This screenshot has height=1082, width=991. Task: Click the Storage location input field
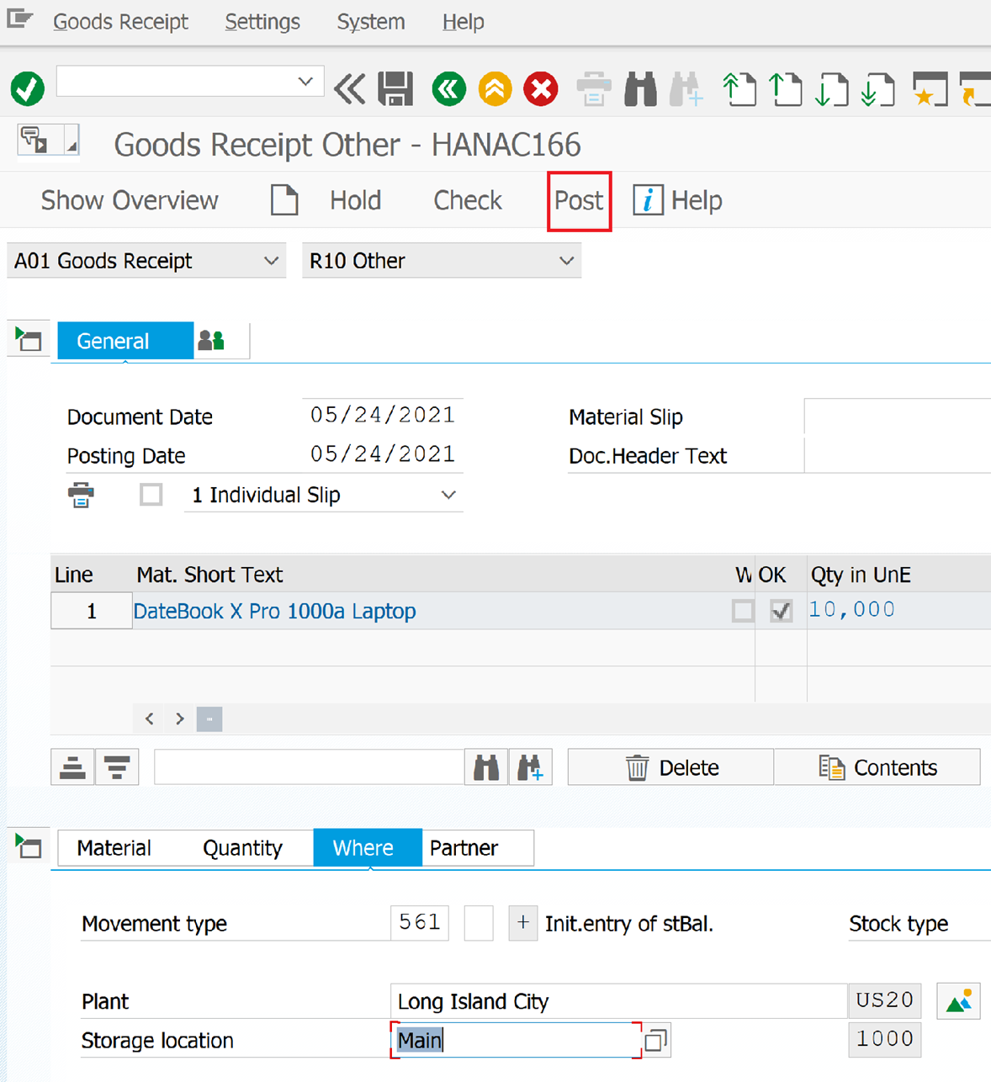click(x=515, y=1041)
